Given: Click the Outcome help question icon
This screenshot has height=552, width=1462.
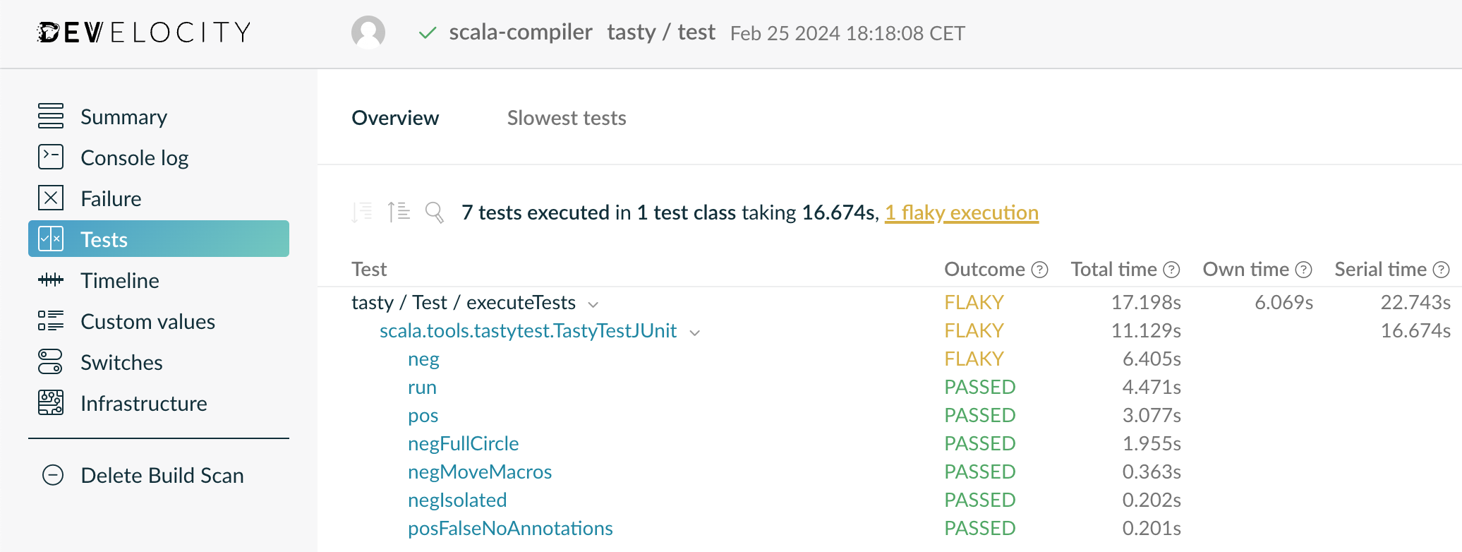Looking at the screenshot, I should [1039, 270].
